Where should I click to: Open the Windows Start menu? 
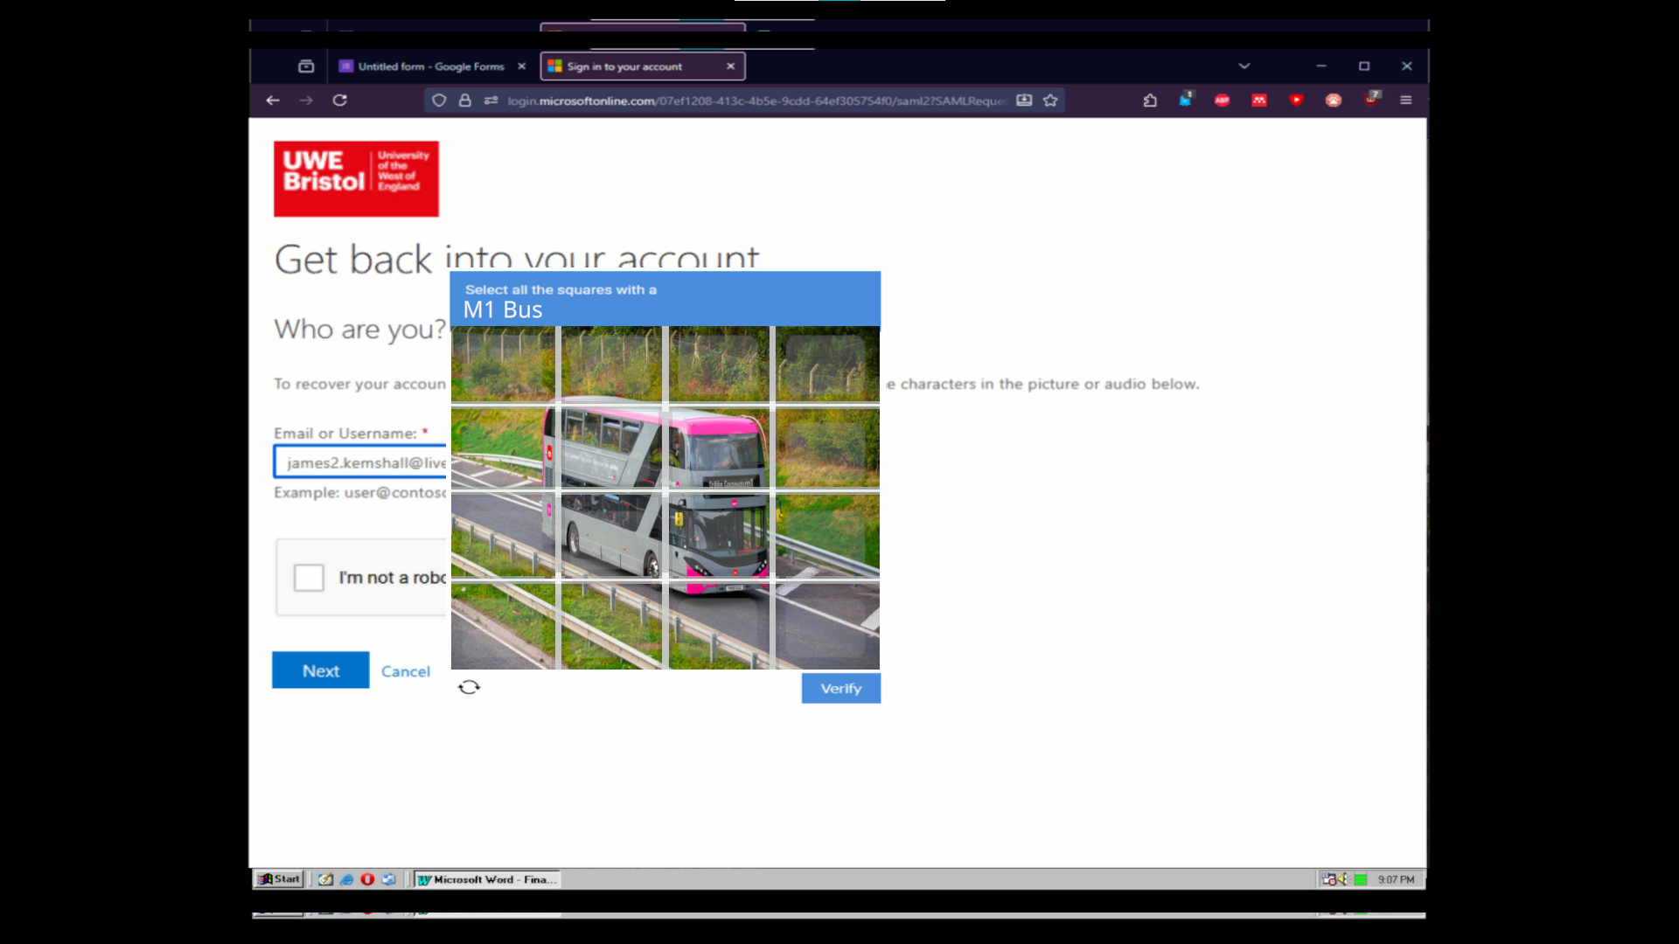[279, 879]
